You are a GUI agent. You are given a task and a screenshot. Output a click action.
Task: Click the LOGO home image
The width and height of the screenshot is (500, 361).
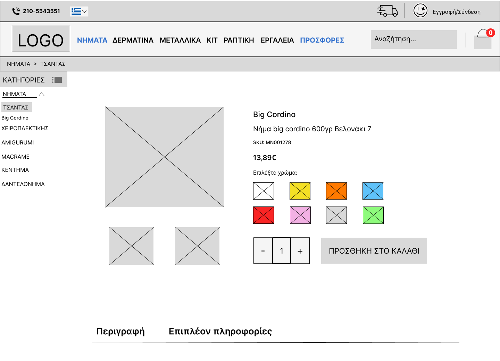click(x=41, y=39)
